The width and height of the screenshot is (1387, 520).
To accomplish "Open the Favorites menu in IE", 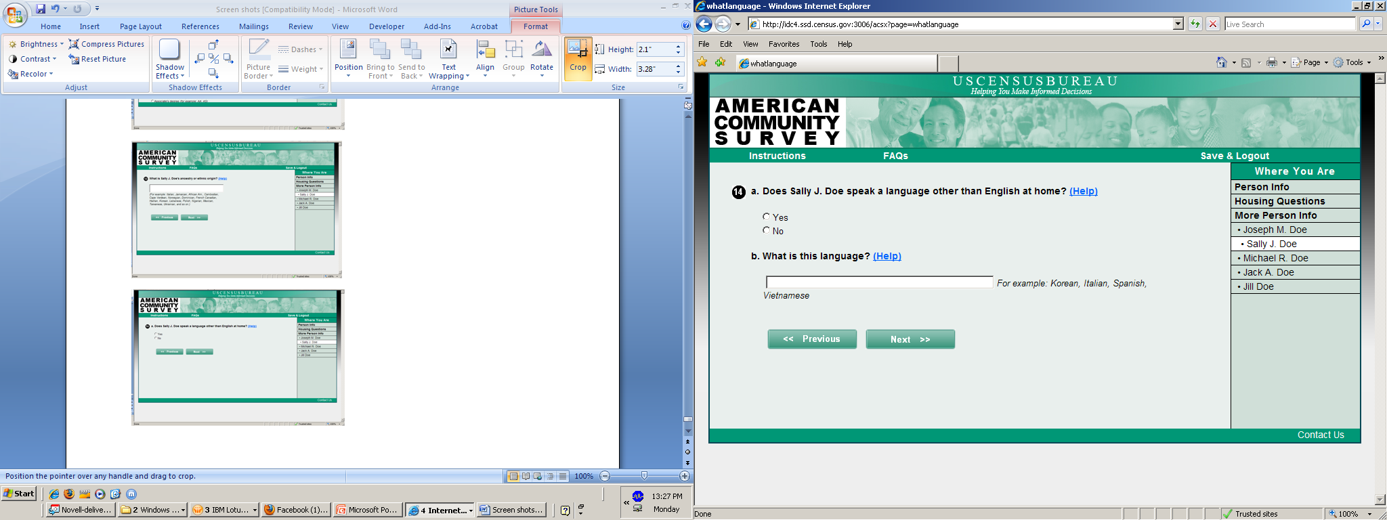I will point(784,44).
